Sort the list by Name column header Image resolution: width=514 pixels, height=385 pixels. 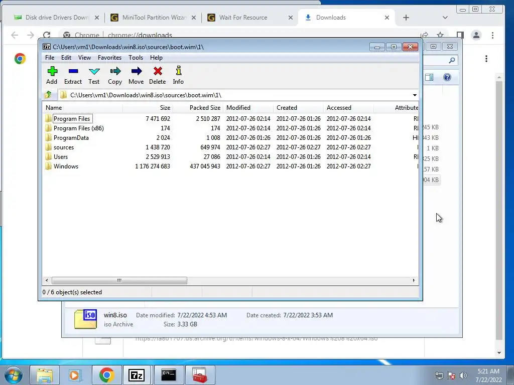coord(83,108)
